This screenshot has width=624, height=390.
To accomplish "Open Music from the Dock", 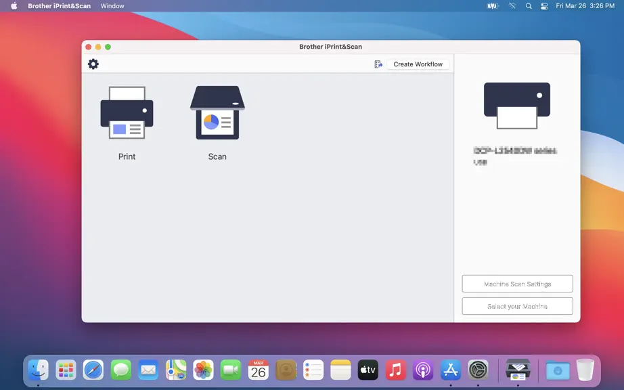I will pos(395,370).
